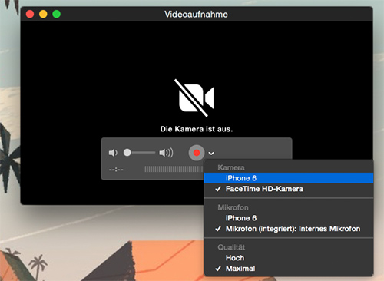Click the 'Die Kamera ist aus.' message
This screenshot has height=281, width=384.
[197, 129]
